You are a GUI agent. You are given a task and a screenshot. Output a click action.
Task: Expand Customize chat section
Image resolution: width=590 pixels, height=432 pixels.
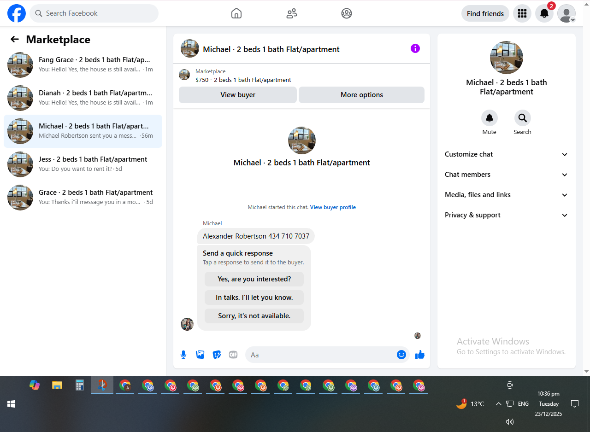507,154
